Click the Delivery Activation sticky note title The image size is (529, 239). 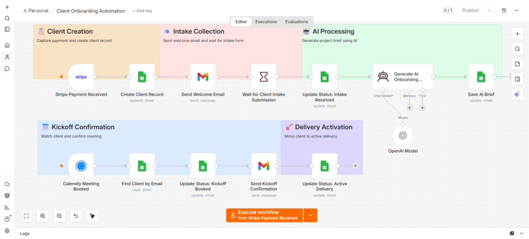[323, 127]
